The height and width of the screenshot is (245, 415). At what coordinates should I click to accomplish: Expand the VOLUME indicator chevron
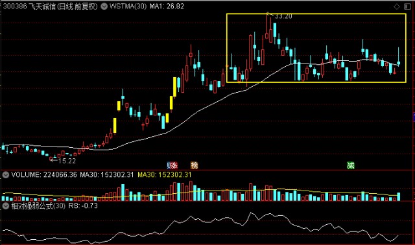click(6, 174)
